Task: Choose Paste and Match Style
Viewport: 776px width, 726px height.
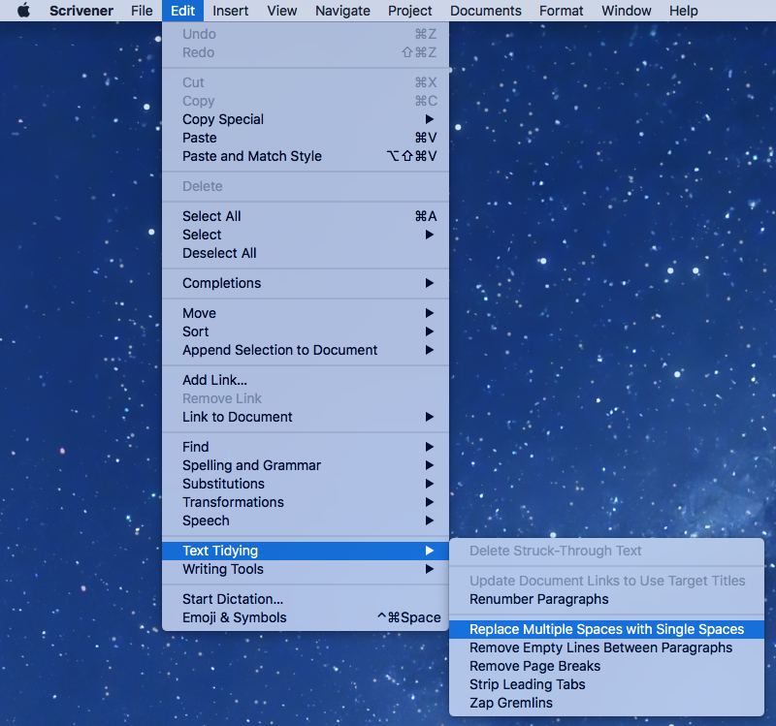Action: (306, 156)
